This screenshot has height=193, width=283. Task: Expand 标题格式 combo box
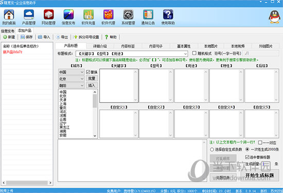pos(185,54)
